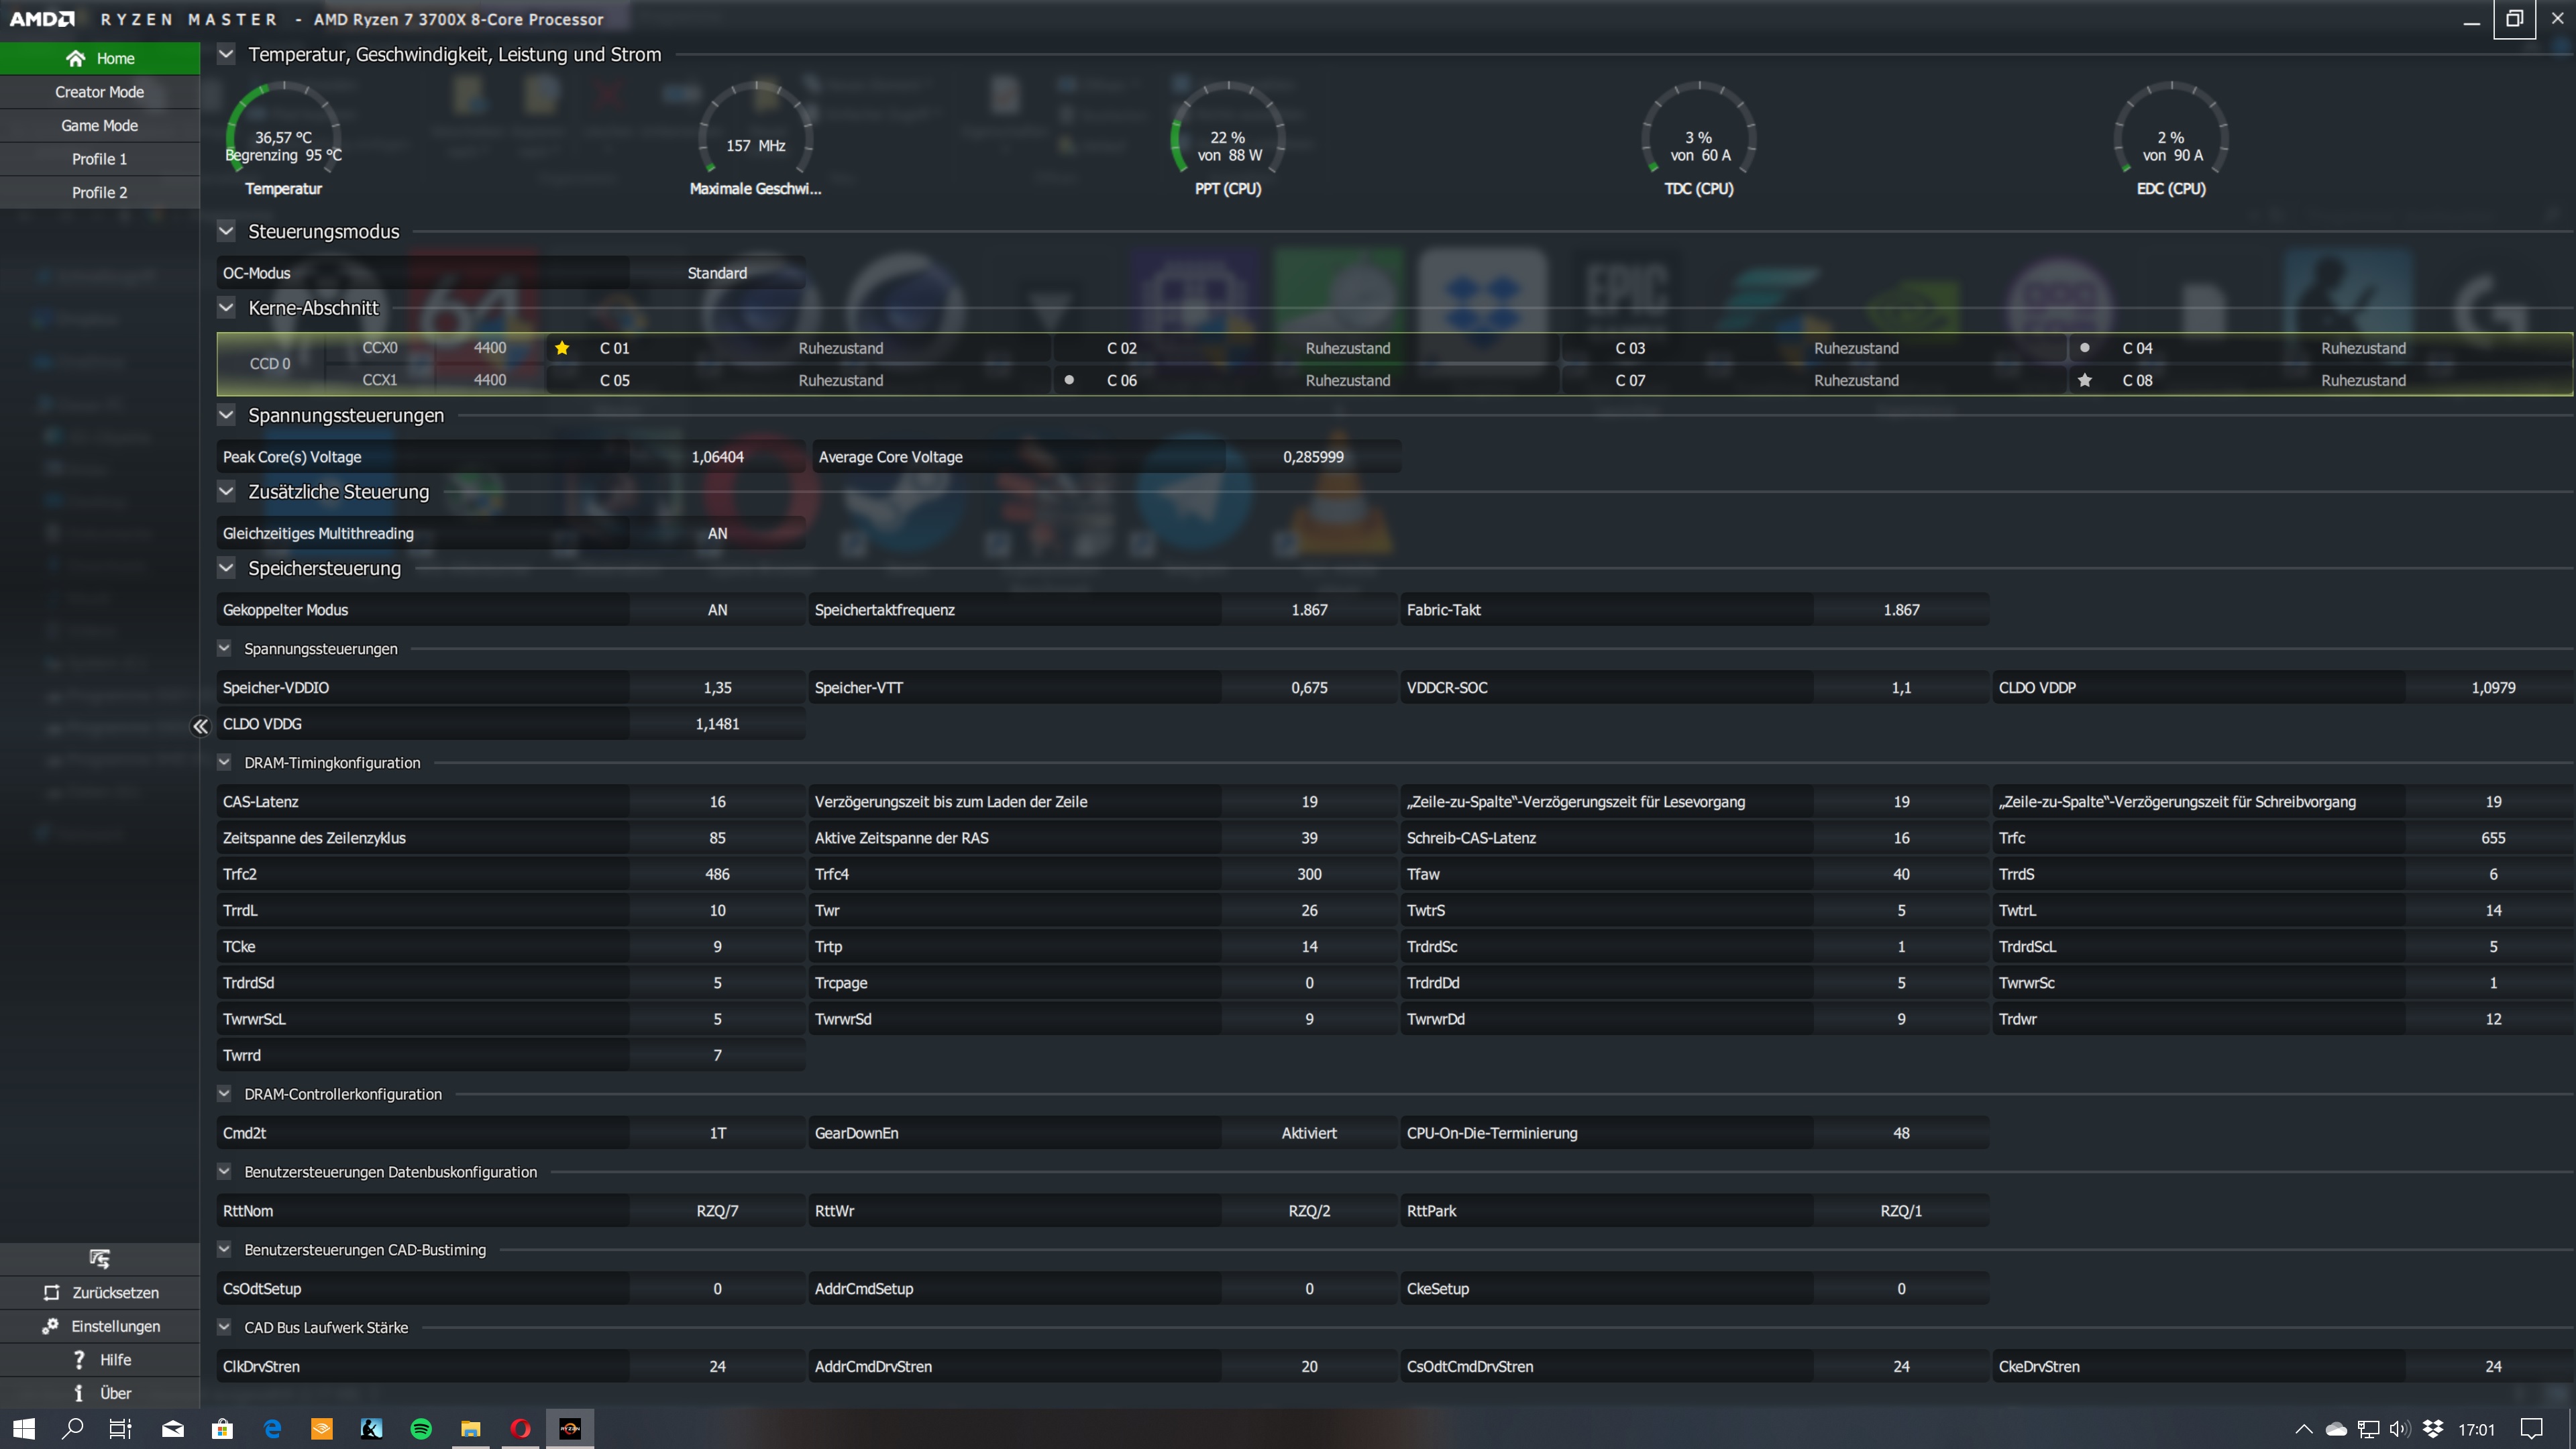
Task: Click the collapse sidebar double-arrow icon
Action: tap(200, 727)
